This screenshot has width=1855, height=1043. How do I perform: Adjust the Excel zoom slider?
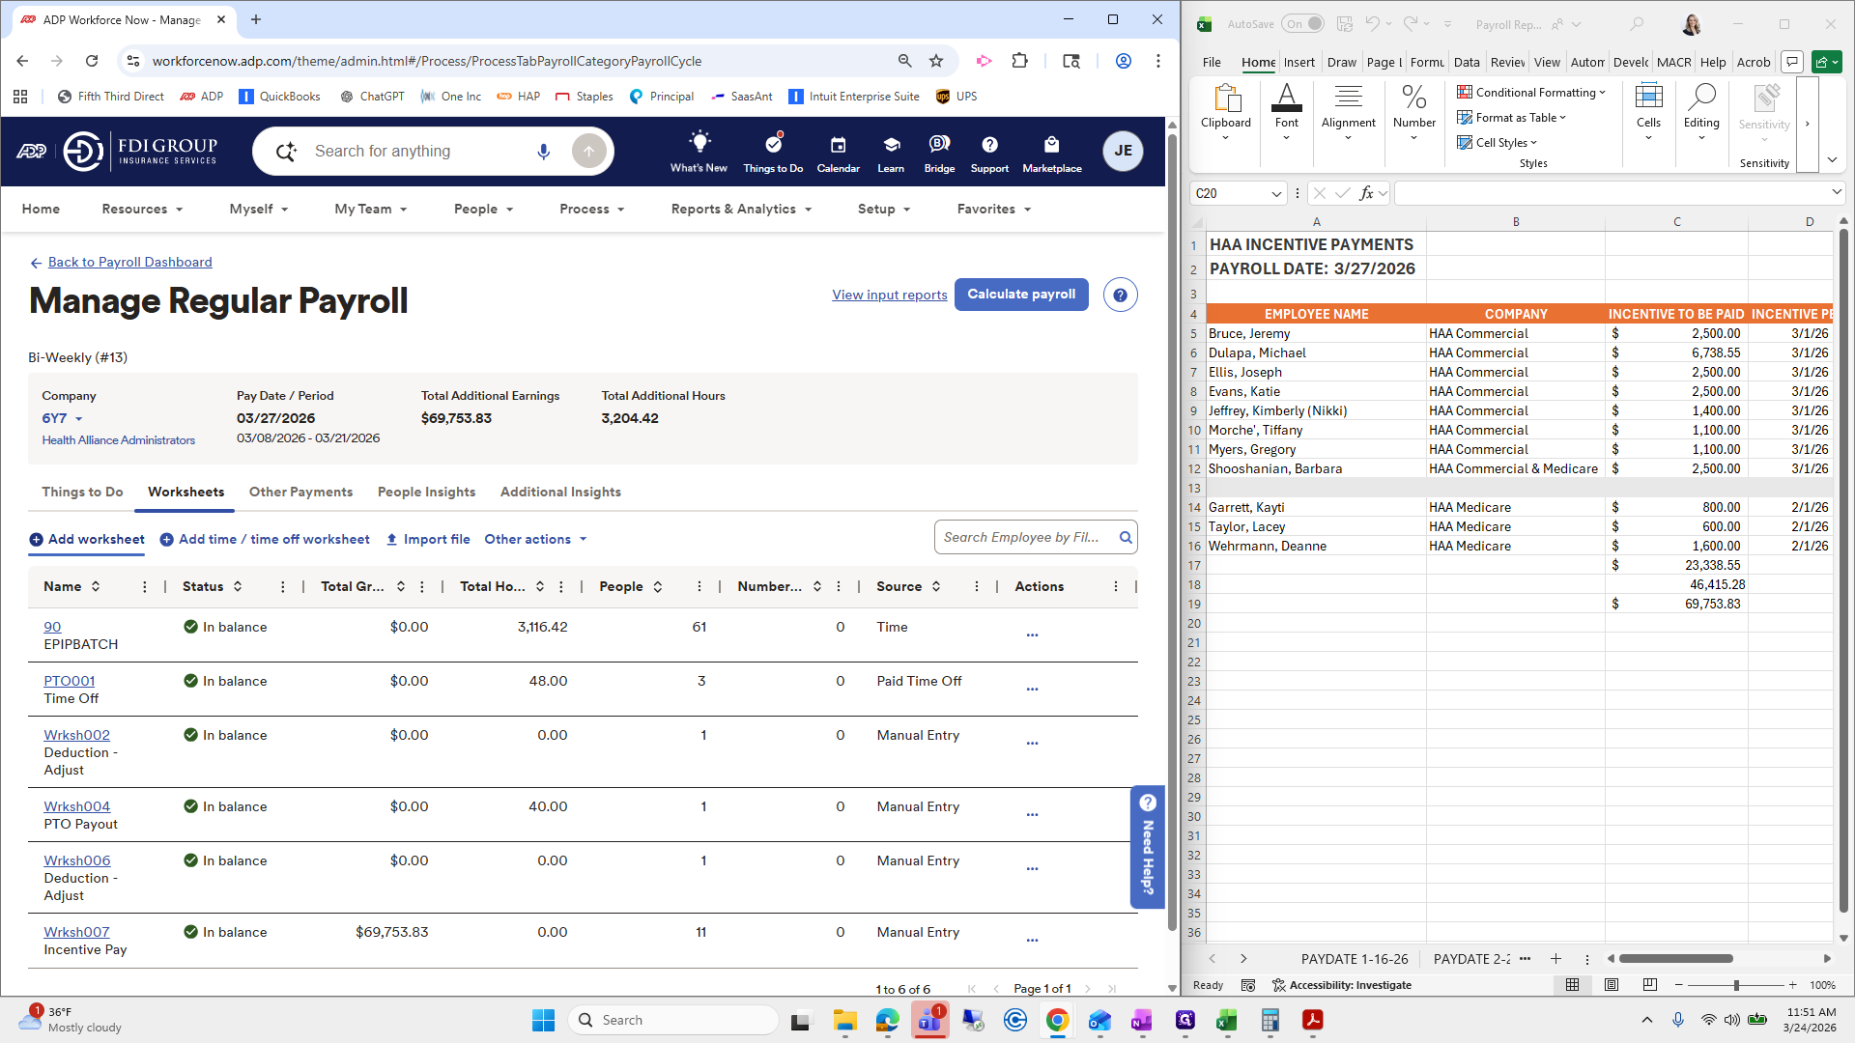pos(1736,985)
